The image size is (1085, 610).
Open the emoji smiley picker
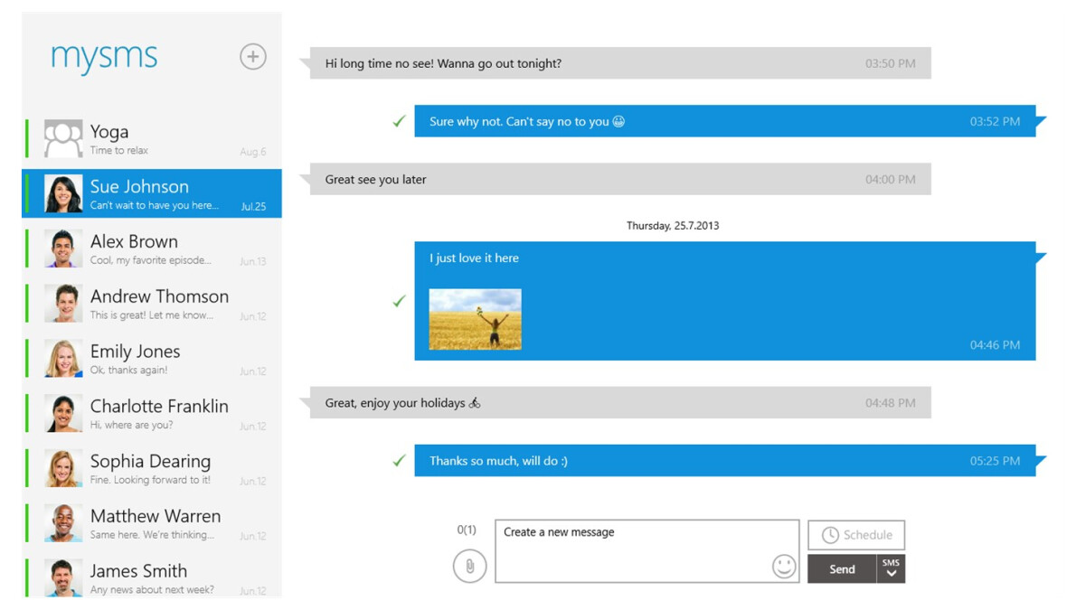pyautogui.click(x=783, y=567)
